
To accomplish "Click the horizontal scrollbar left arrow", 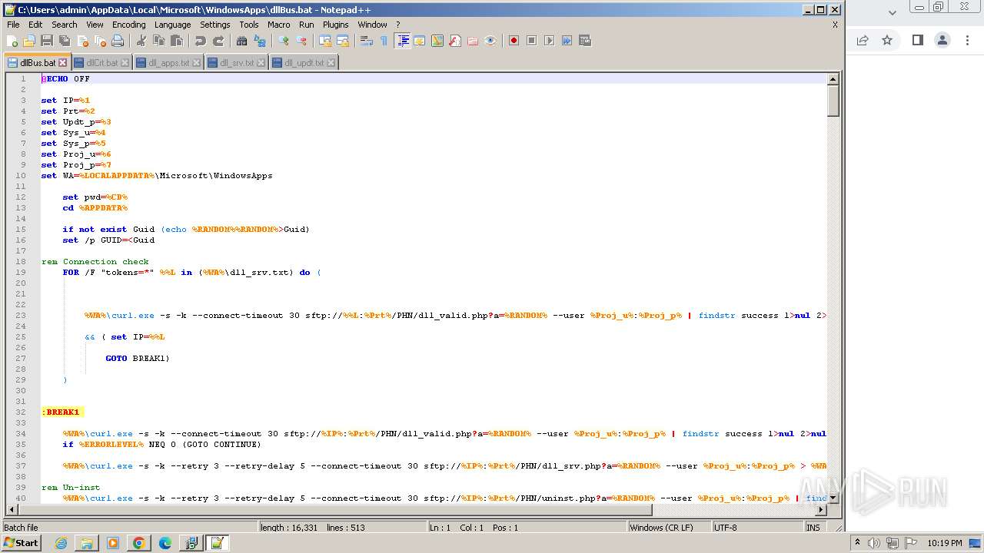I will (12, 509).
